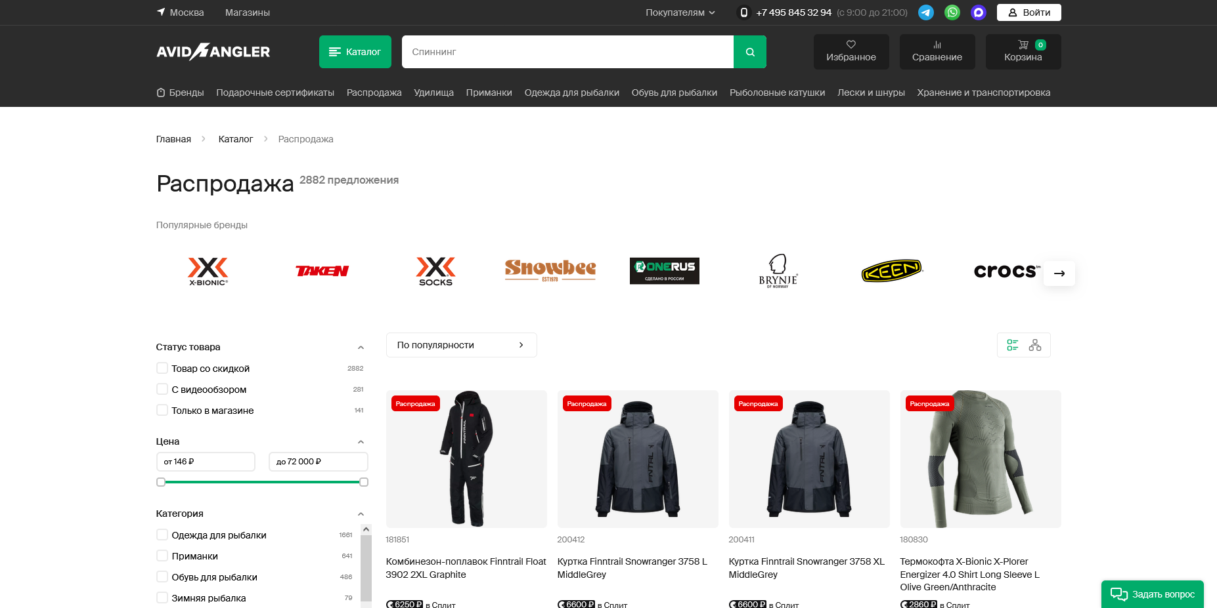The height and width of the screenshot is (608, 1217).
Task: Click the brands carousel next arrow
Action: 1059,274
